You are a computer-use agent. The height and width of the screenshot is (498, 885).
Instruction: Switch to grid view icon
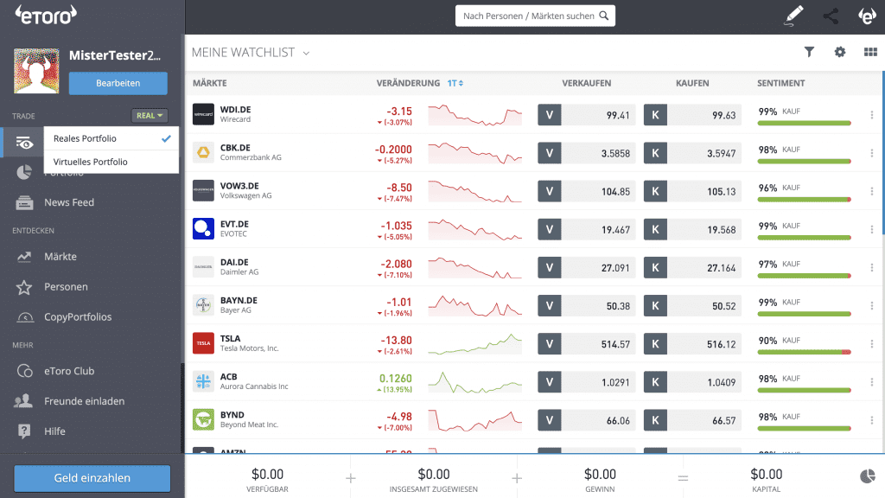point(870,52)
